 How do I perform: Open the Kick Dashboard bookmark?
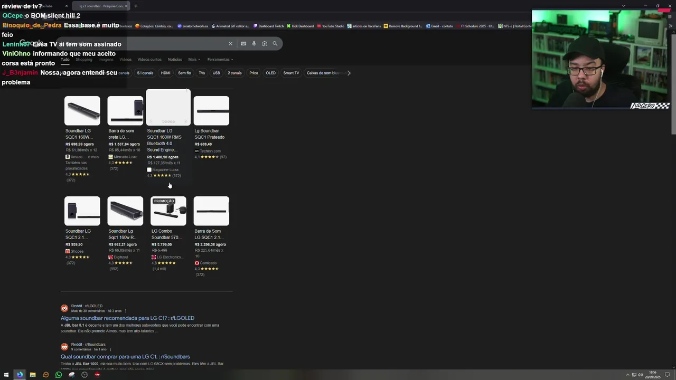tap(300, 26)
